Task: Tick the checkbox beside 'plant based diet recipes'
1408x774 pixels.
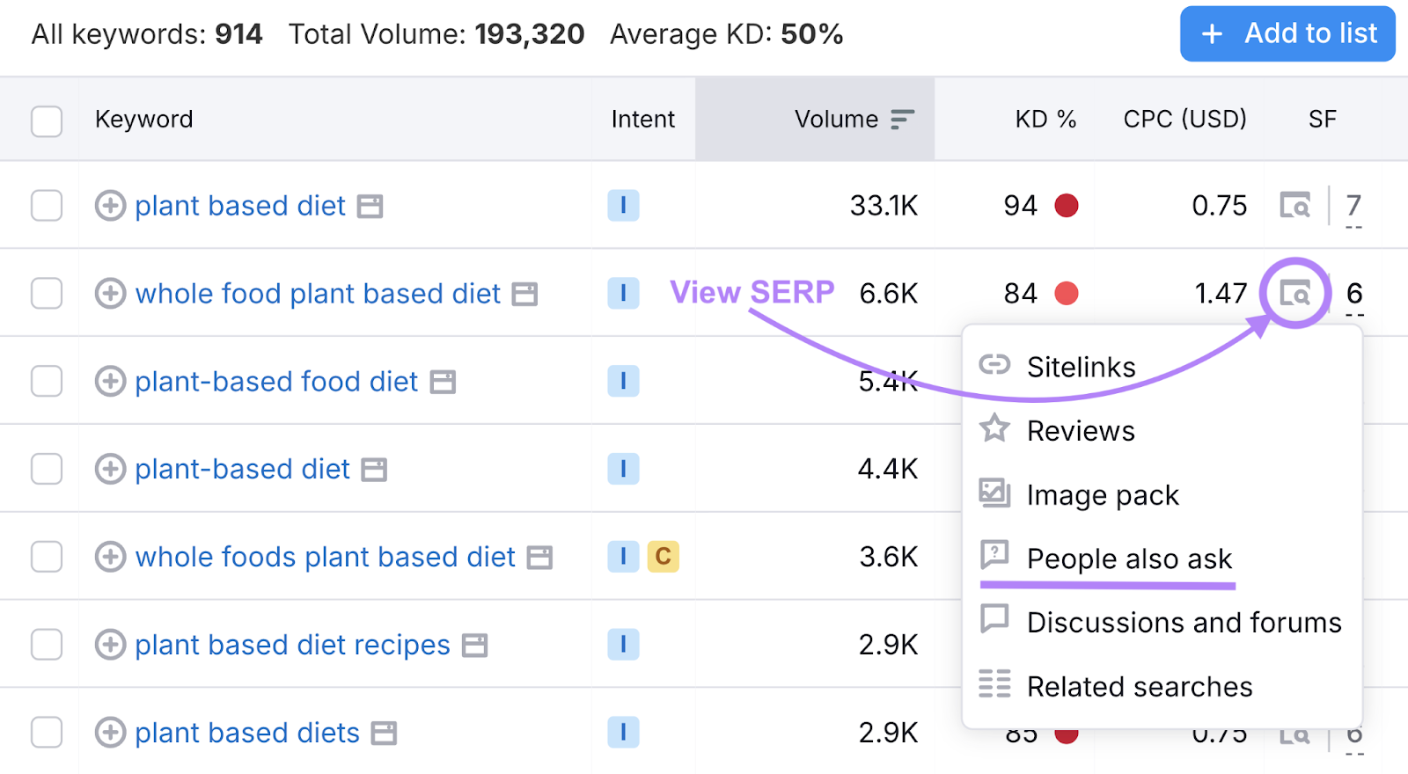Action: 46,645
